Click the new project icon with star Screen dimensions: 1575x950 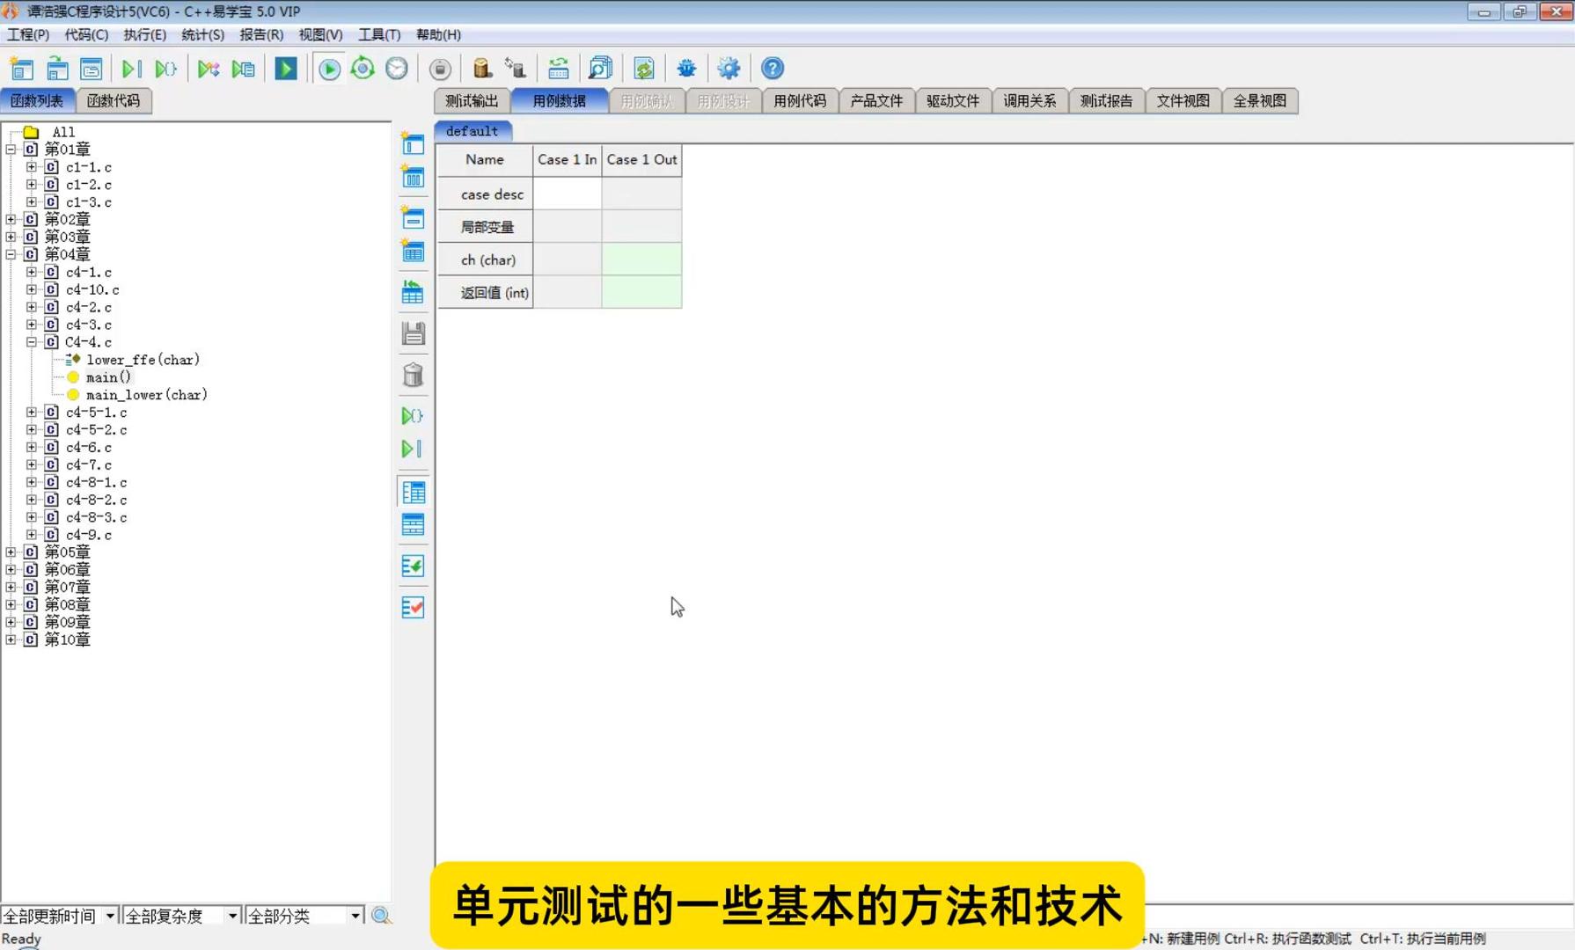point(21,69)
